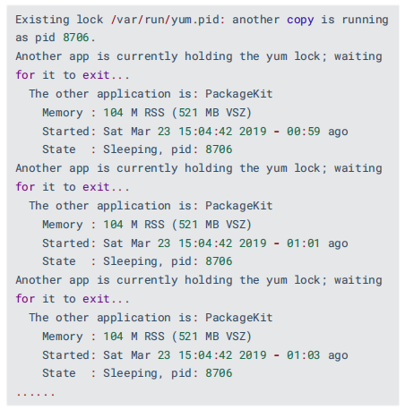Click the '00:59' elapsed time value
414x418 pixels.
point(304,131)
